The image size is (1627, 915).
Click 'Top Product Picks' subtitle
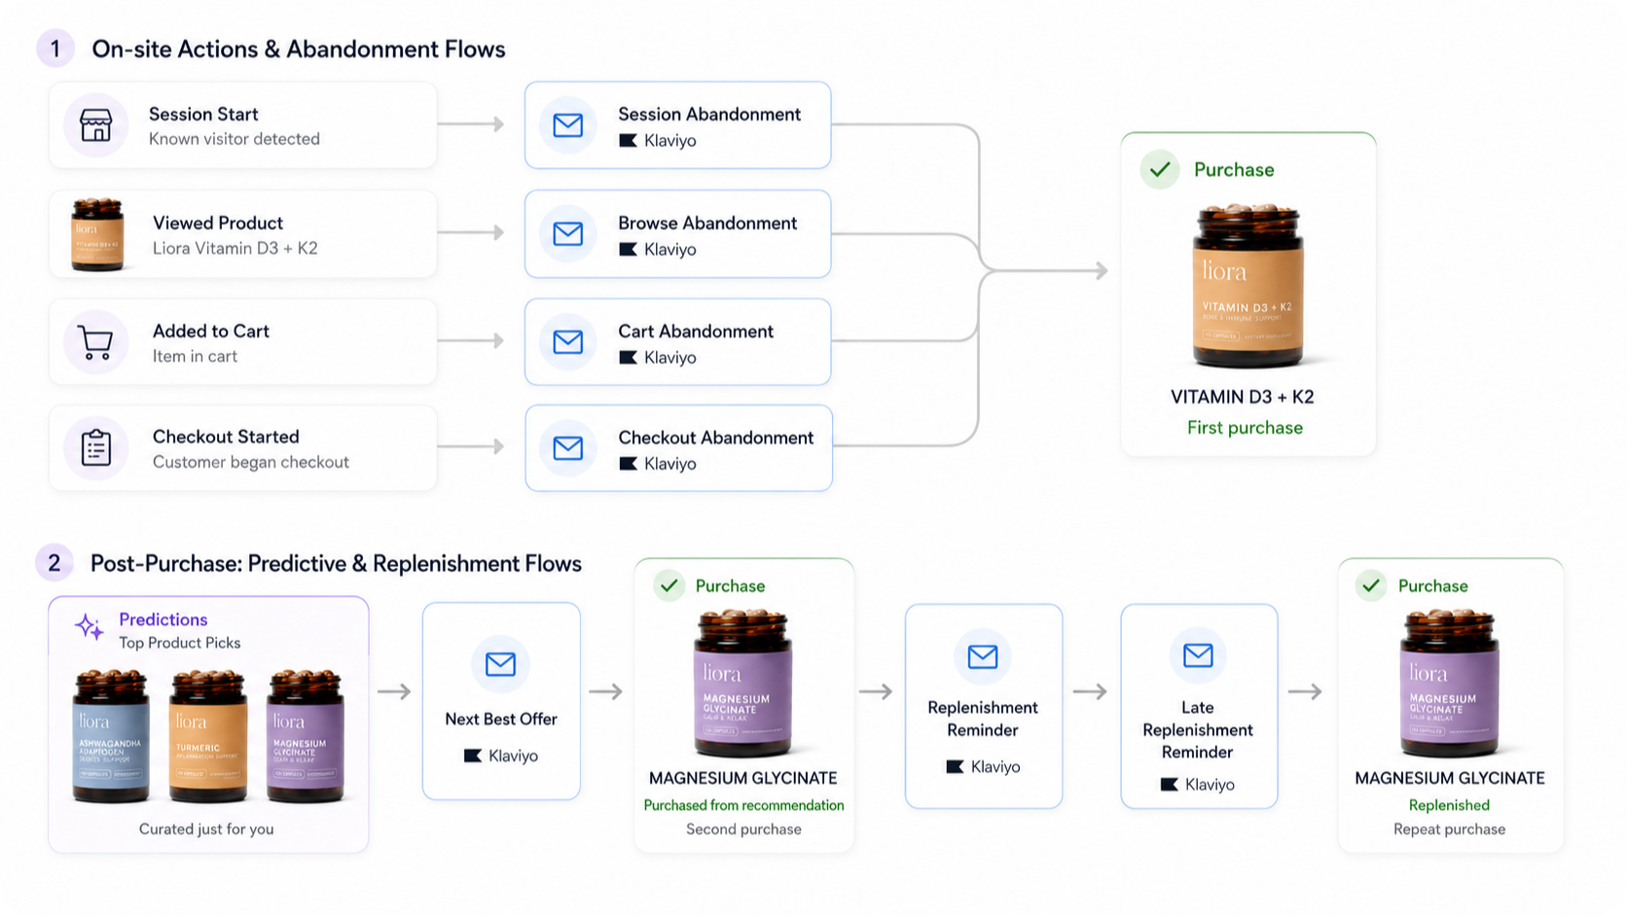179,643
